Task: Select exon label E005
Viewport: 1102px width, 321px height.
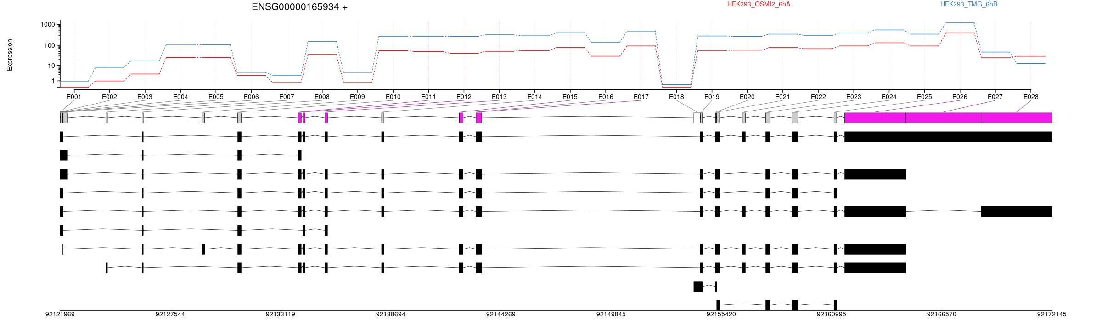Action: (x=216, y=97)
